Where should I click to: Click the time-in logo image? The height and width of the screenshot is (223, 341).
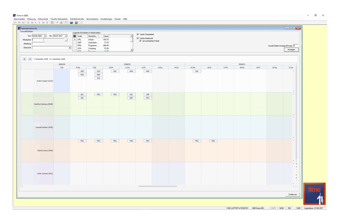click(314, 194)
